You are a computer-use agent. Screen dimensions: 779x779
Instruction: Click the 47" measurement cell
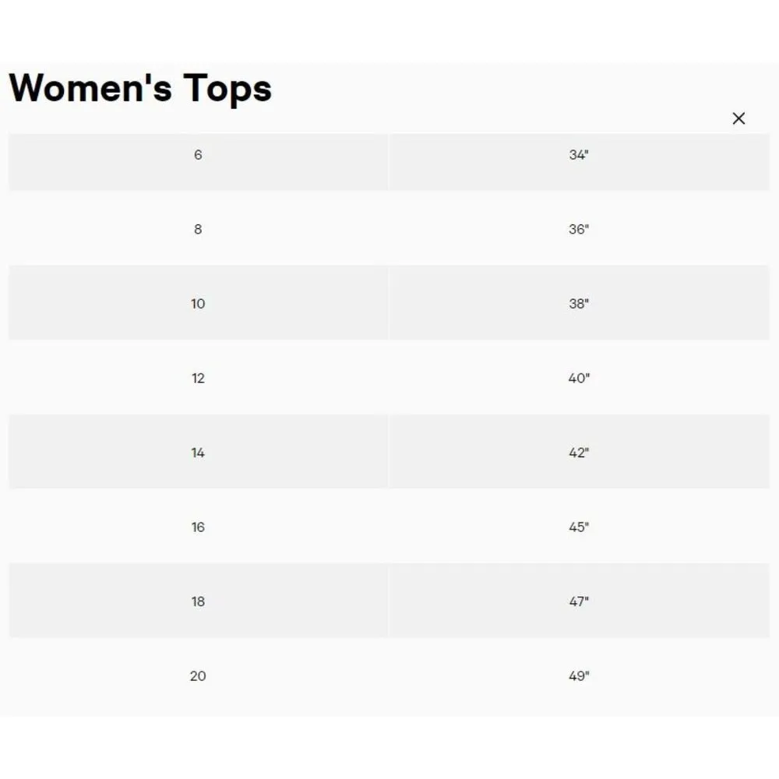(579, 601)
